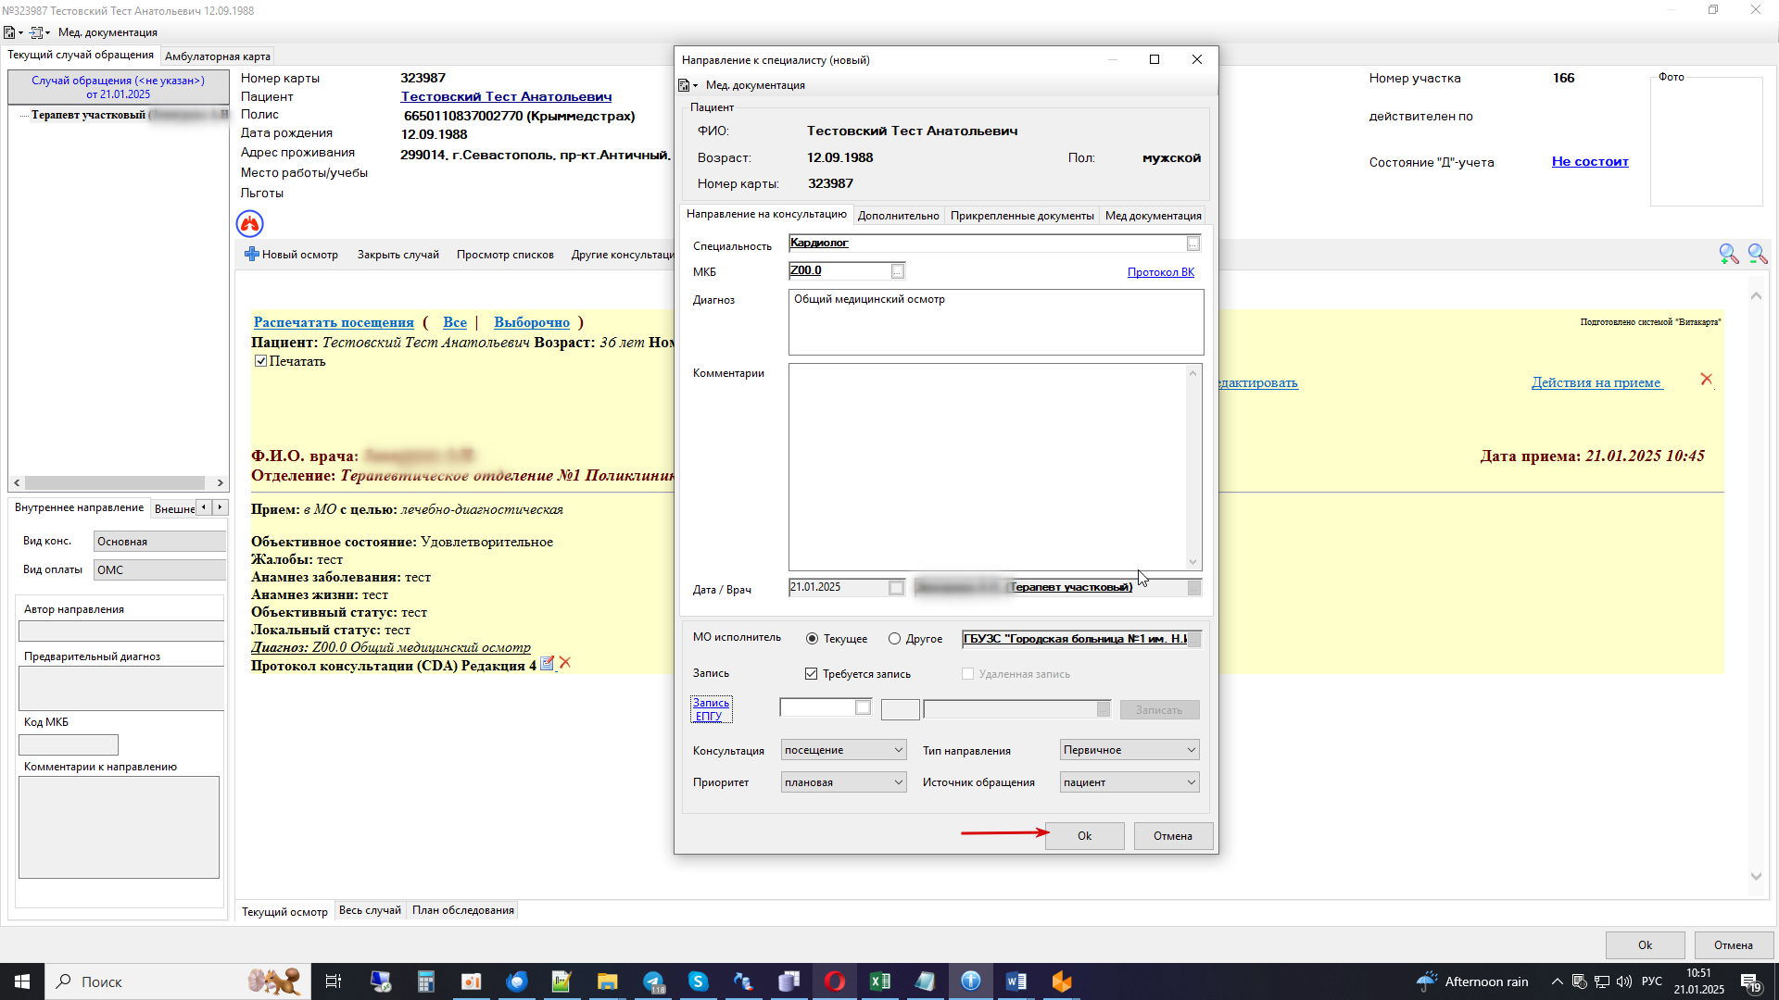Open File Explorer from the taskbar
The width and height of the screenshot is (1779, 1000).
point(607,981)
